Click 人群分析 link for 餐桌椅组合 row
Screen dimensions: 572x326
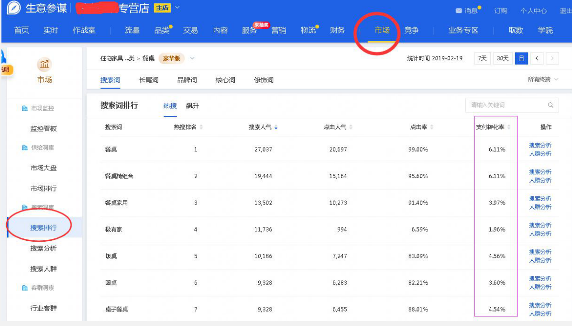point(540,180)
